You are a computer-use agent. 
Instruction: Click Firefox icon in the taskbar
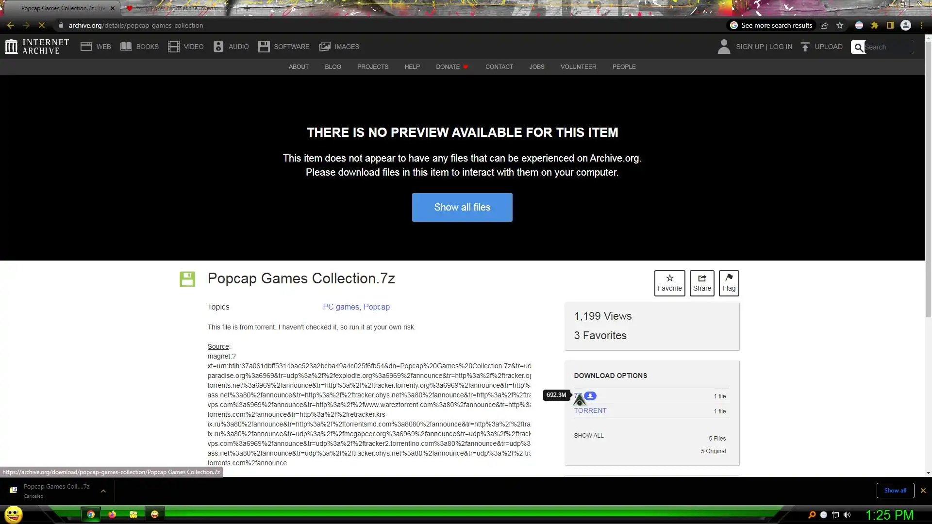(112, 514)
